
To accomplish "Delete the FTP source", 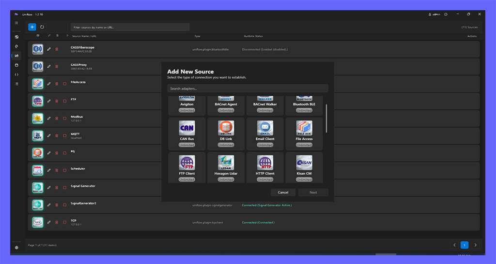I will (x=57, y=101).
